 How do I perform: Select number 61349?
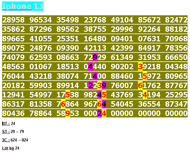[122, 57]
